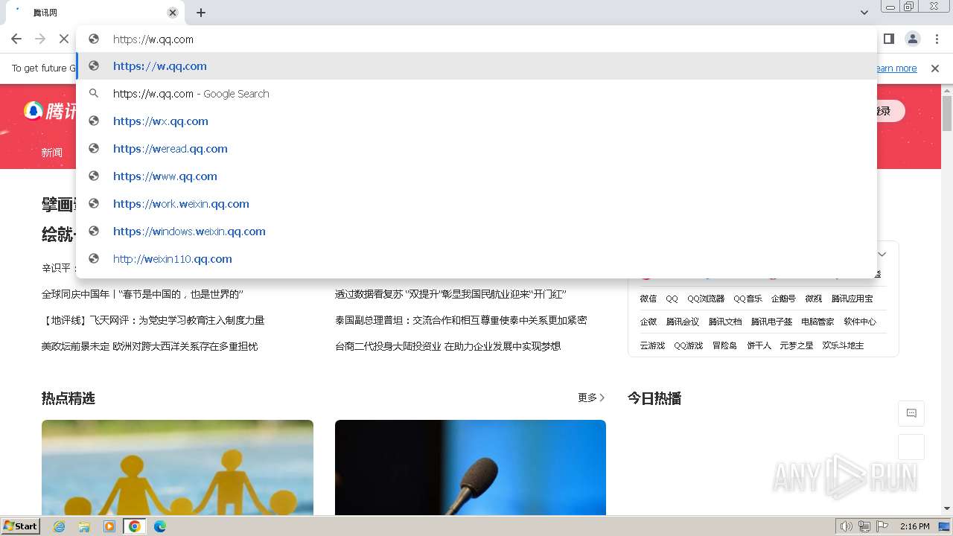This screenshot has width=953, height=536.
Task: Click the browser Back arrow
Action: pos(16,39)
